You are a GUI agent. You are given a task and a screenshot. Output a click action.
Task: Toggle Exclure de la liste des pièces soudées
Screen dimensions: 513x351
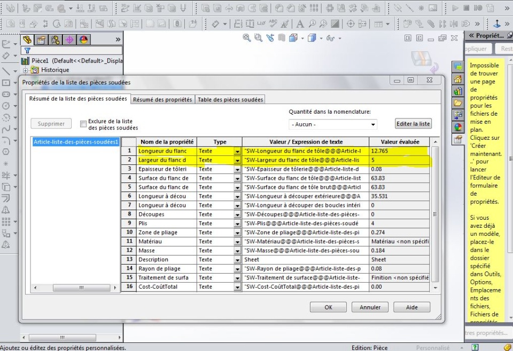83,124
